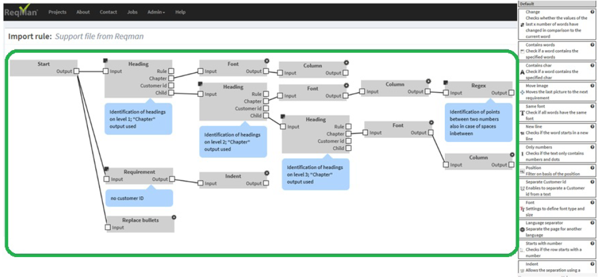Click the 'no customer ID' note bubble
The image size is (600, 279).
(139, 198)
